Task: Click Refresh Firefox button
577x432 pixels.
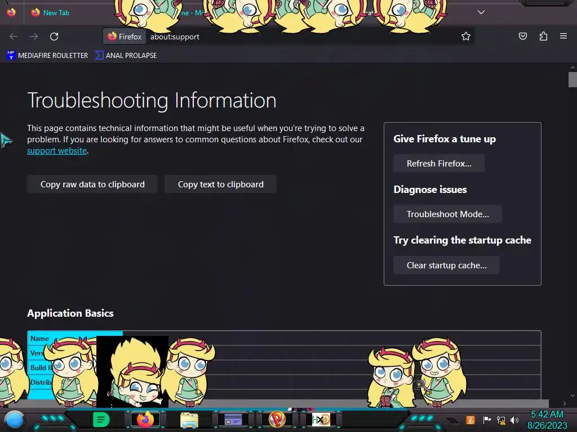Action: point(439,164)
